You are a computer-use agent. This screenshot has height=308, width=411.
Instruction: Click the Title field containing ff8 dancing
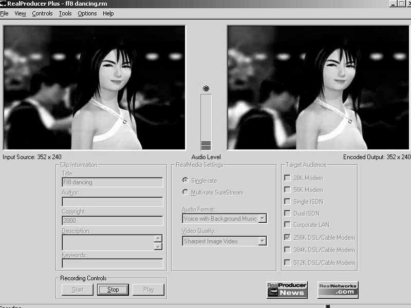point(112,182)
